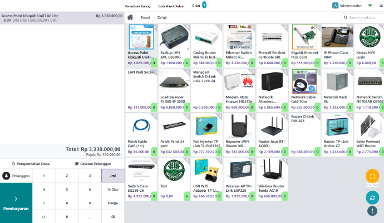Image resolution: width=384 pixels, height=223 pixels.
Task: Select the % Disc mode
Action: point(113,190)
